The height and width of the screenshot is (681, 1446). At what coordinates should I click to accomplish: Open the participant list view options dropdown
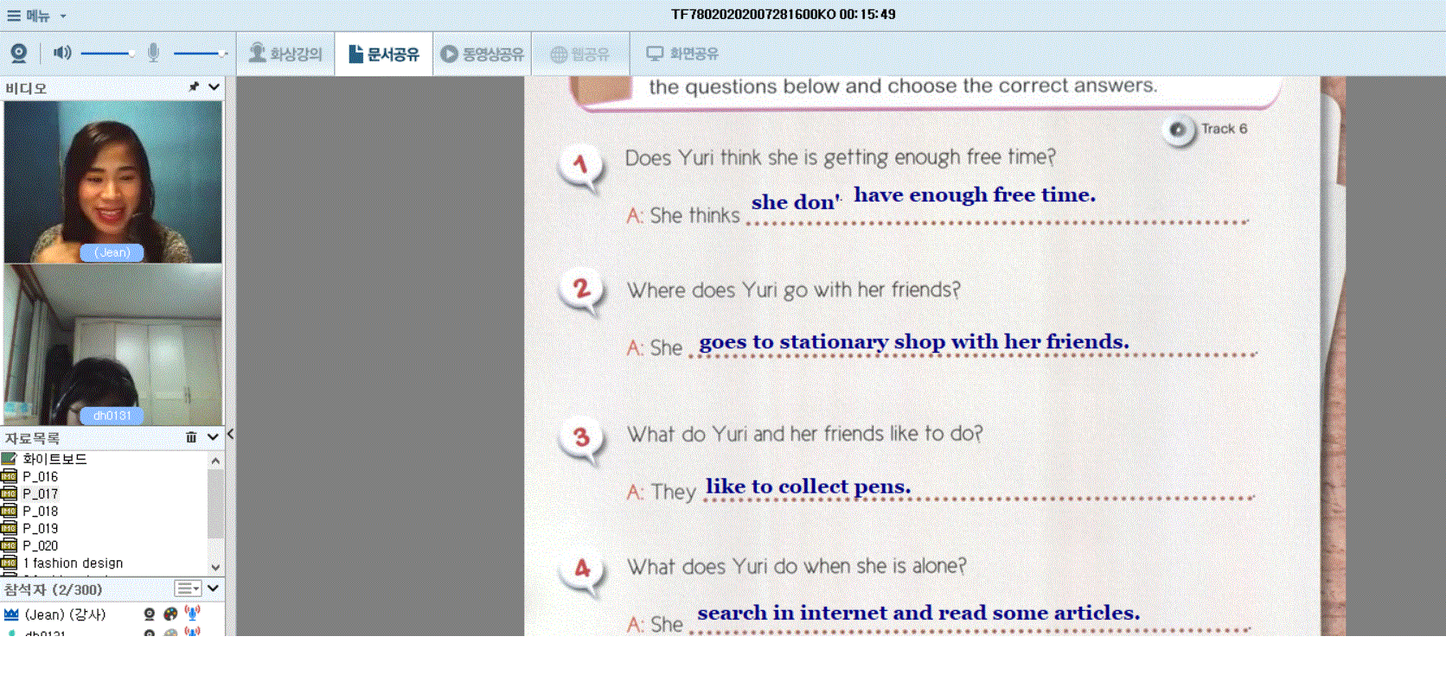[188, 589]
